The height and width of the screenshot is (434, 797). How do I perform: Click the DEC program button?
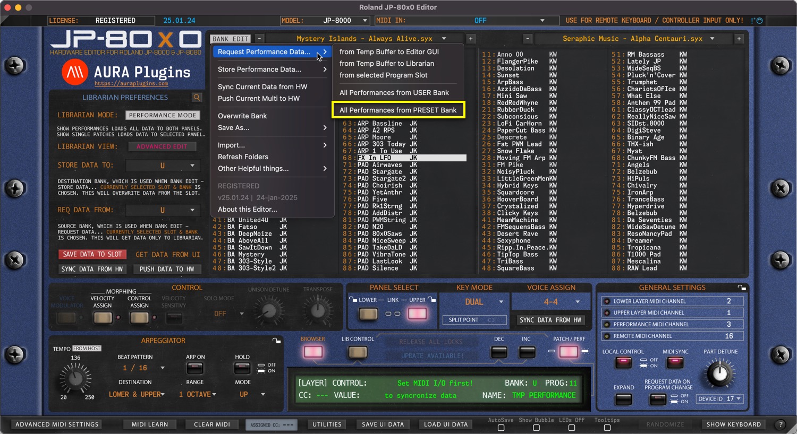coord(499,352)
